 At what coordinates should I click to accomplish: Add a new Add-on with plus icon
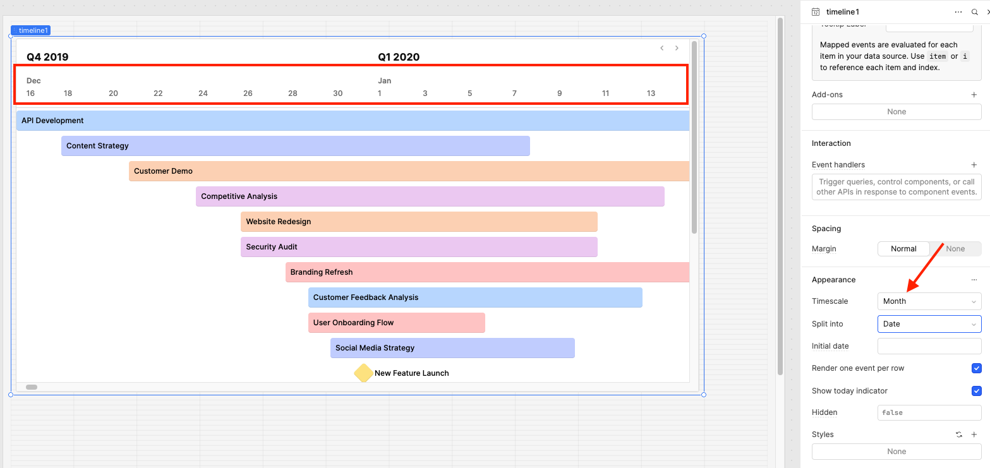974,95
